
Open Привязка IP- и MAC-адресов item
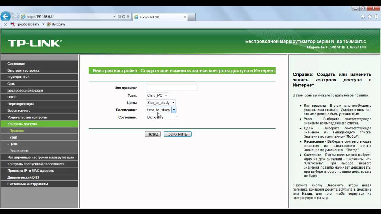tap(39, 171)
